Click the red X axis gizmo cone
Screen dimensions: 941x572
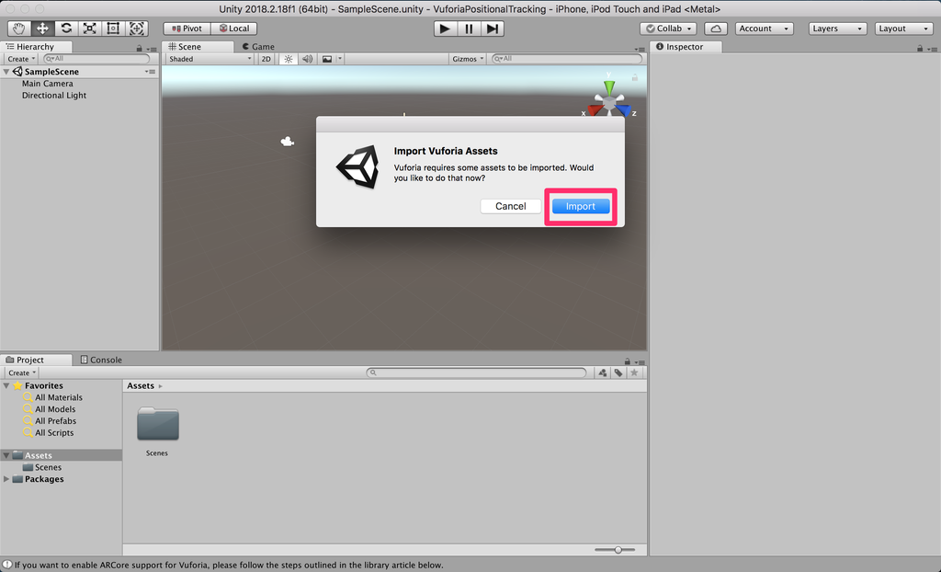(x=595, y=110)
